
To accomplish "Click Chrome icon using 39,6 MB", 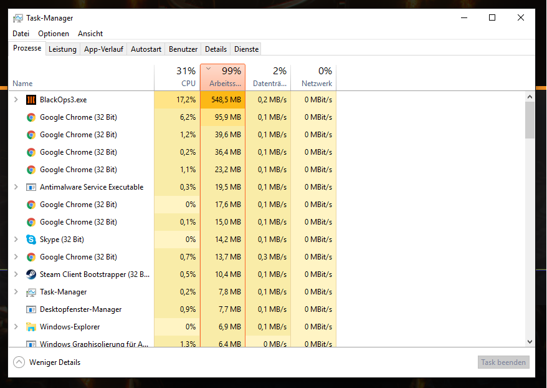I will [x=31, y=135].
